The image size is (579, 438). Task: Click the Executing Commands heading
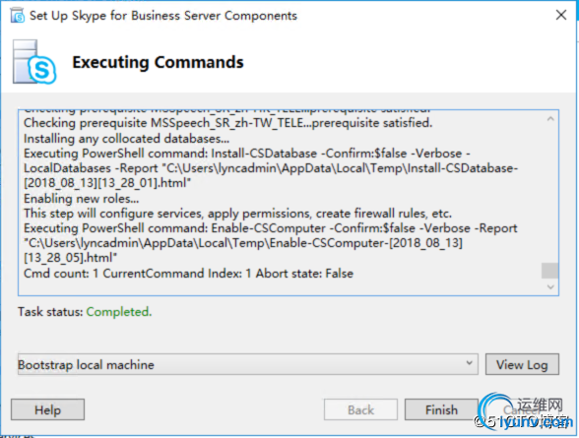(158, 62)
